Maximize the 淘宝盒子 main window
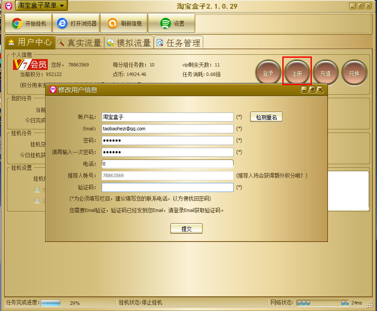Image resolution: width=377 pixels, height=311 pixels. pos(360,6)
